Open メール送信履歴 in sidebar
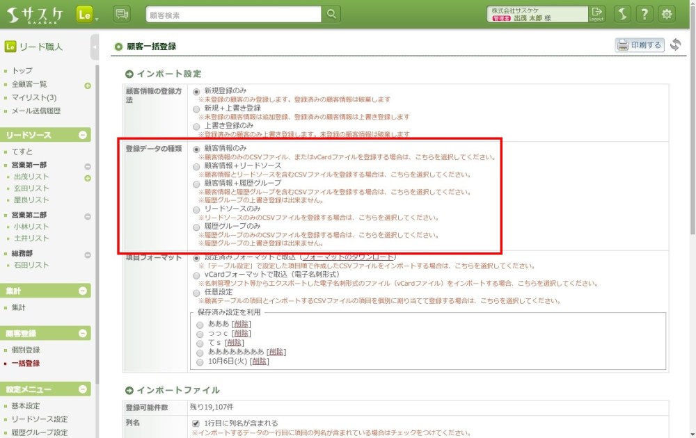The width and height of the screenshot is (696, 438). 36,111
